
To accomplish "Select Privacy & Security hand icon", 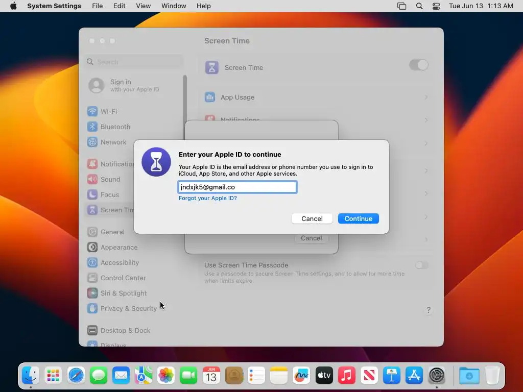I will (x=92, y=309).
